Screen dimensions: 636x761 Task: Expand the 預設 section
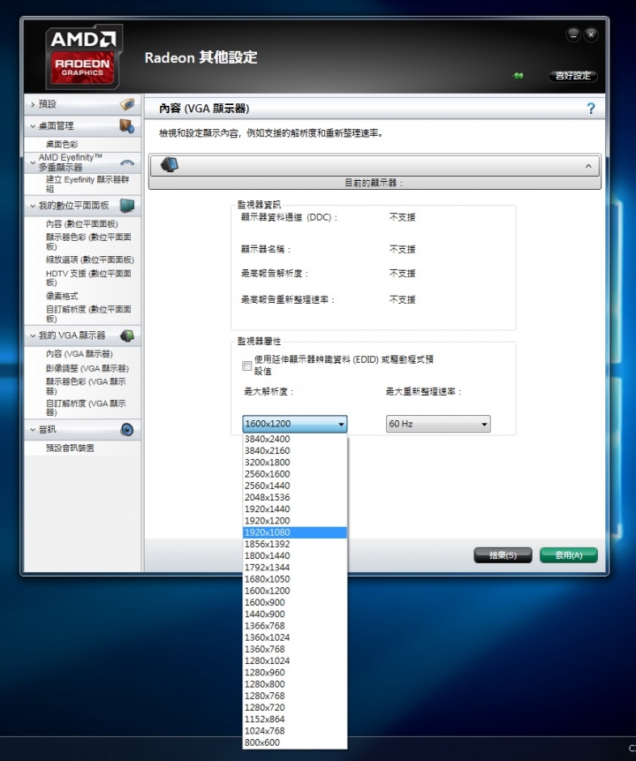[x=33, y=104]
